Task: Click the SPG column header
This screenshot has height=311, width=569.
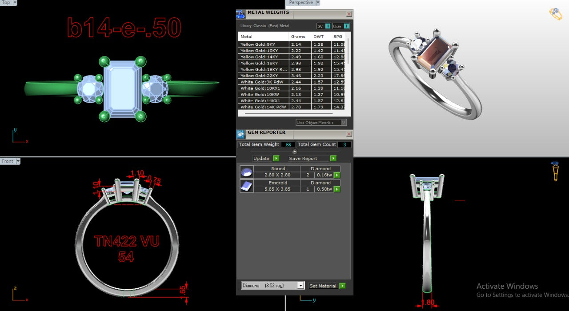Action: [x=339, y=36]
